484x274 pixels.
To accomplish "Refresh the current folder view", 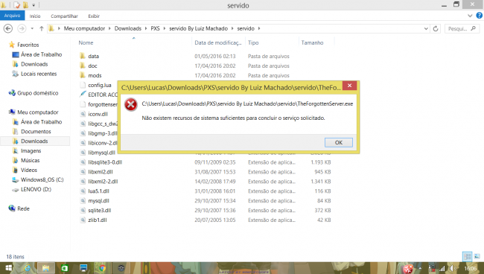I will click(436, 28).
